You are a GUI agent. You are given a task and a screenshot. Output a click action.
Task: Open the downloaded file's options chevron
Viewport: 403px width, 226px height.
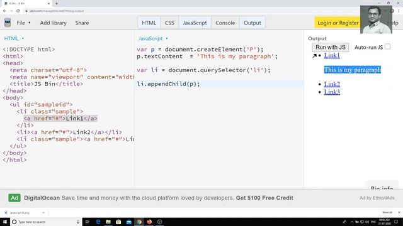(43, 213)
